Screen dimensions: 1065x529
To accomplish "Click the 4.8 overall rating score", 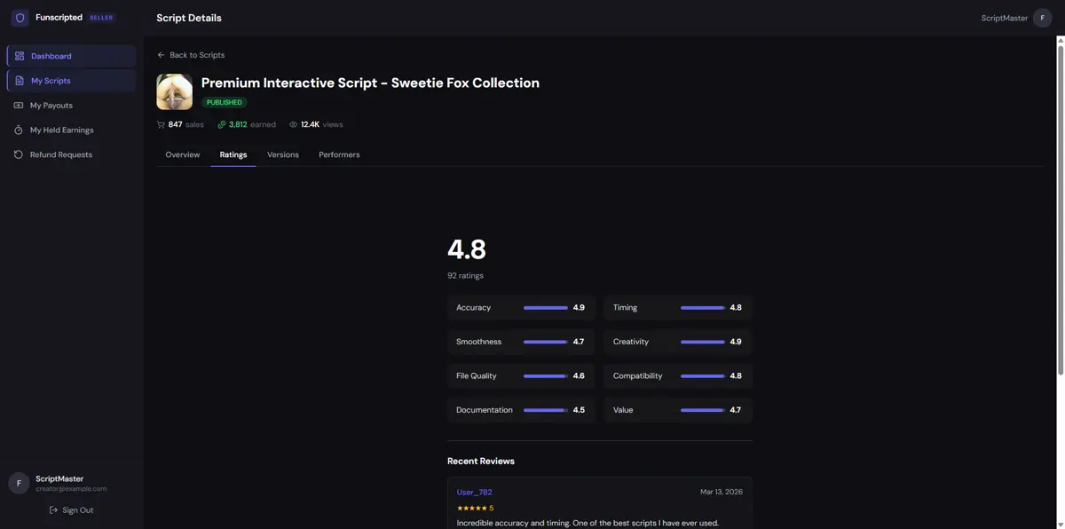I will 467,249.
